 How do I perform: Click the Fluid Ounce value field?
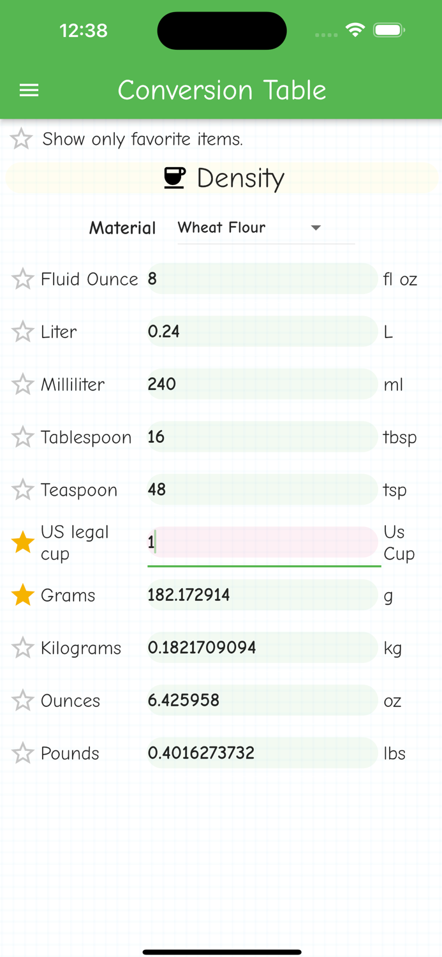[x=263, y=279]
